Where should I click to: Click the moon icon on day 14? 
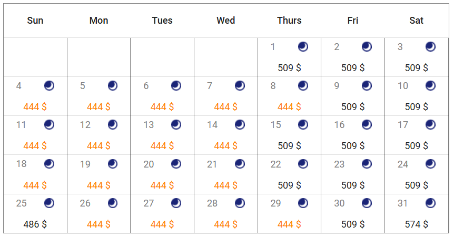[240, 125]
